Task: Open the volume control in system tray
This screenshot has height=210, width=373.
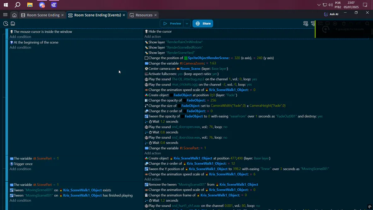Action: (x=330, y=5)
